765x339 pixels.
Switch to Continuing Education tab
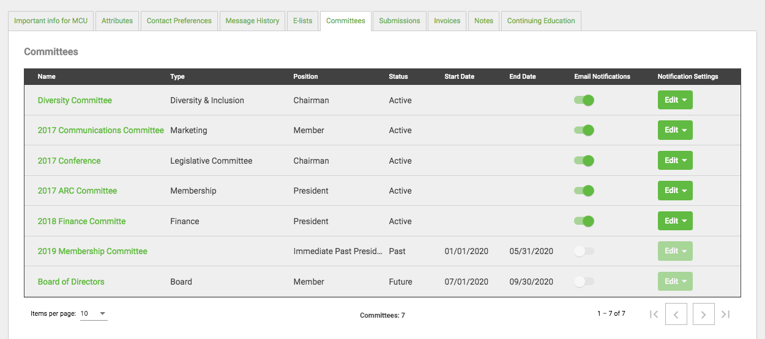pos(541,21)
